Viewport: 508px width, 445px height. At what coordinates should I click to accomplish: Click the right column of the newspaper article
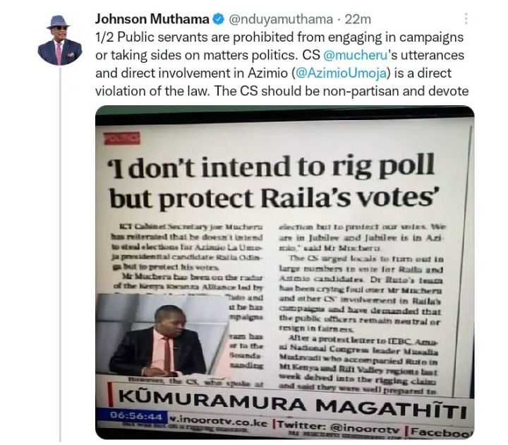(x=361, y=307)
